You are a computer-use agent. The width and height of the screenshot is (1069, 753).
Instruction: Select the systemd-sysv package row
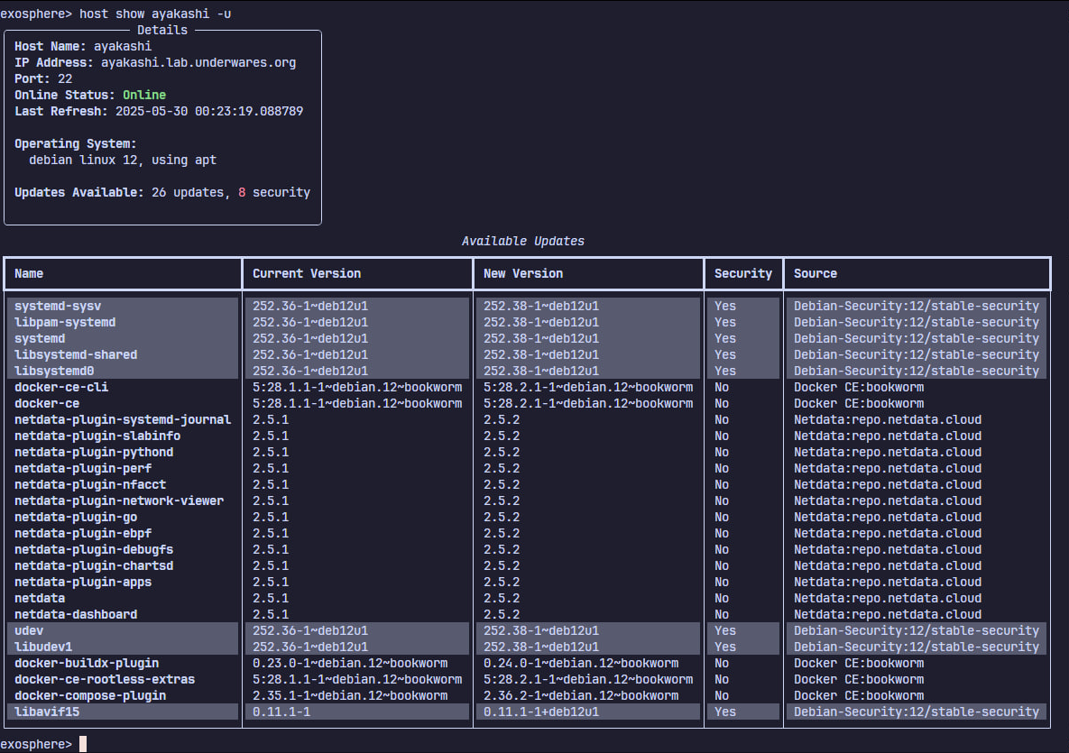click(58, 306)
